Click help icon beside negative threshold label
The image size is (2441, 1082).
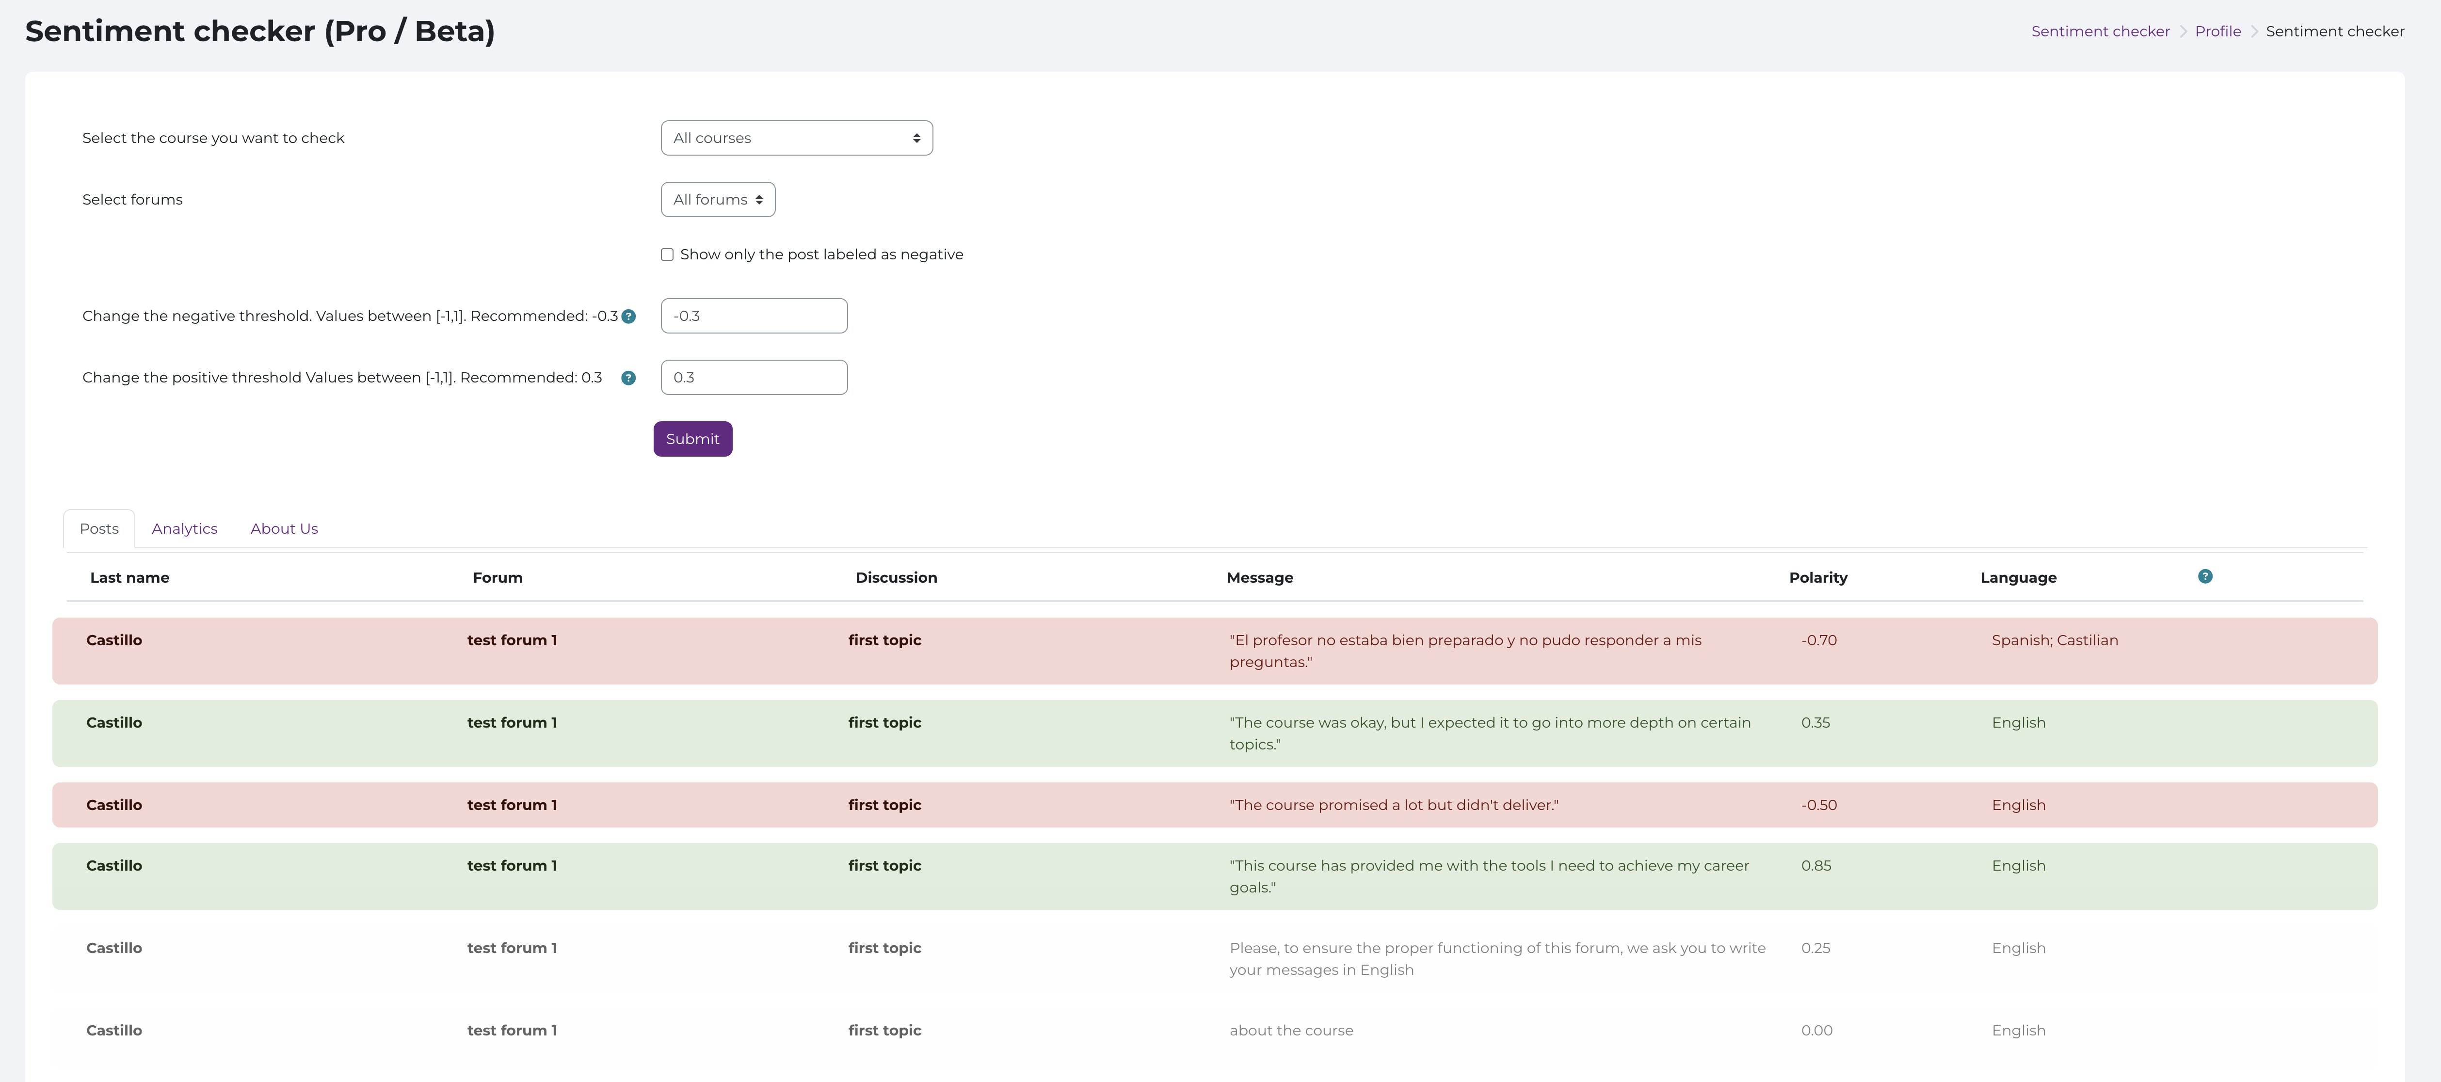click(x=628, y=317)
